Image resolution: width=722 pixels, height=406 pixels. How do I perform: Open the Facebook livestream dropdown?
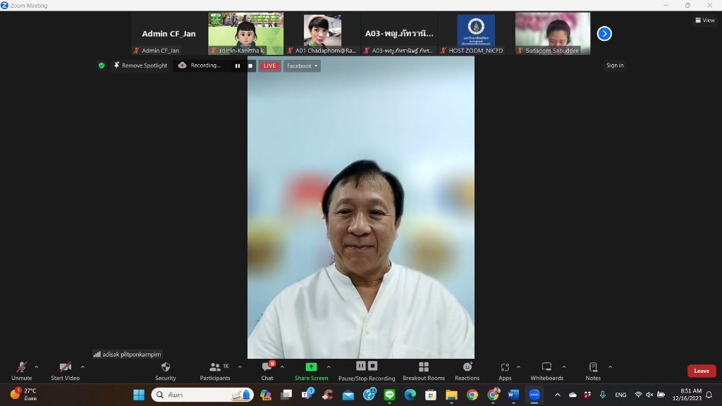coord(302,66)
